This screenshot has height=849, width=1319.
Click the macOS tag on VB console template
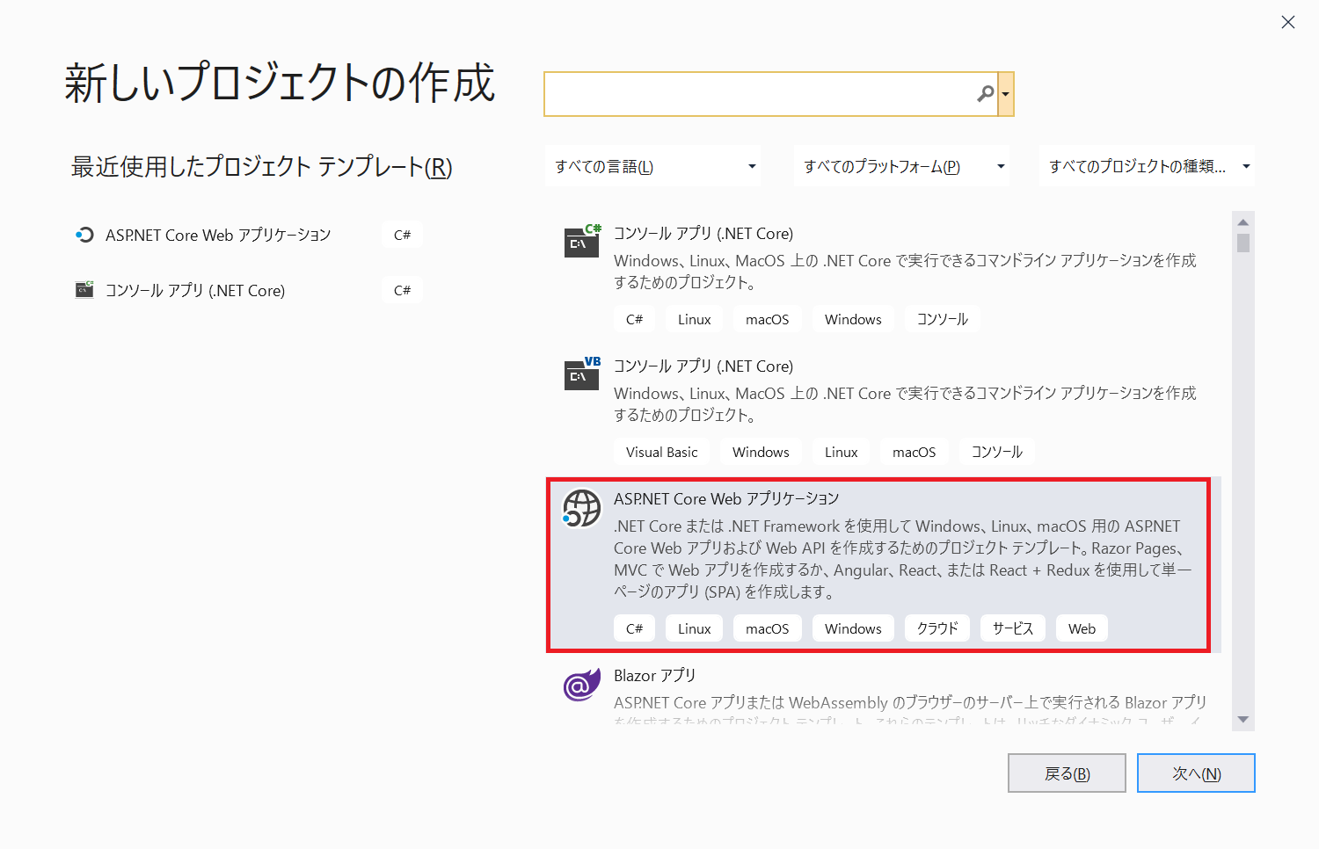(x=914, y=452)
